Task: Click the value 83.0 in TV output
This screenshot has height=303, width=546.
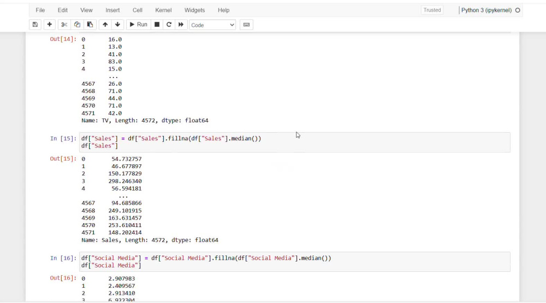Action: click(115, 62)
